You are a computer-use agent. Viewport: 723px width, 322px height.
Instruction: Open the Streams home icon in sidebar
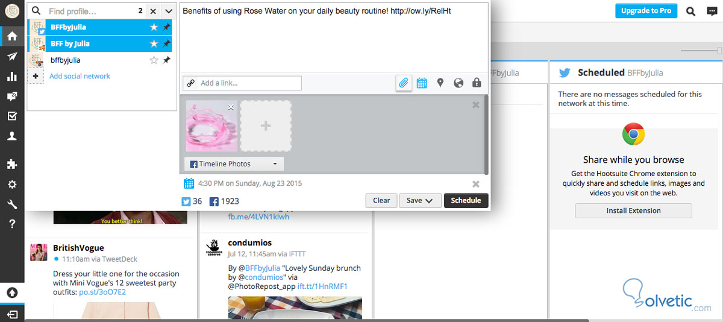pyautogui.click(x=12, y=36)
